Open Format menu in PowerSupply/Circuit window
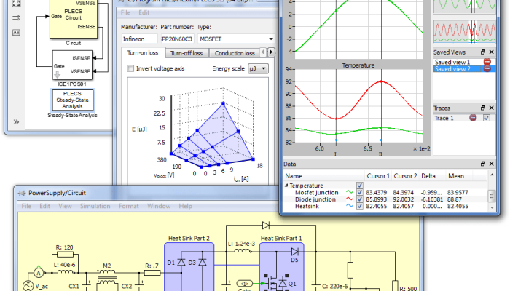Screen dimensions: 510x291 pos(128,206)
